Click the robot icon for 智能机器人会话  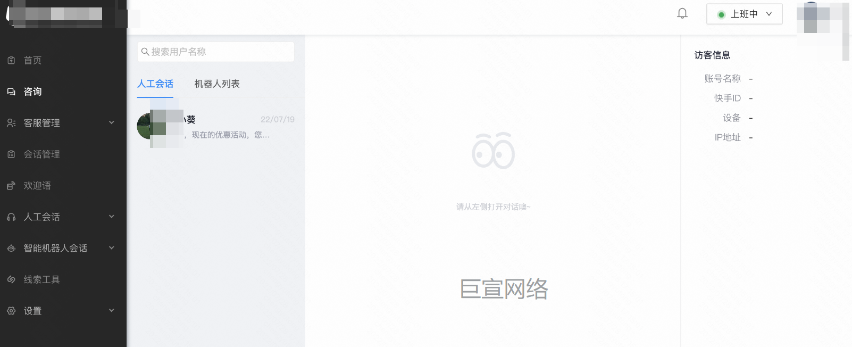pos(11,249)
